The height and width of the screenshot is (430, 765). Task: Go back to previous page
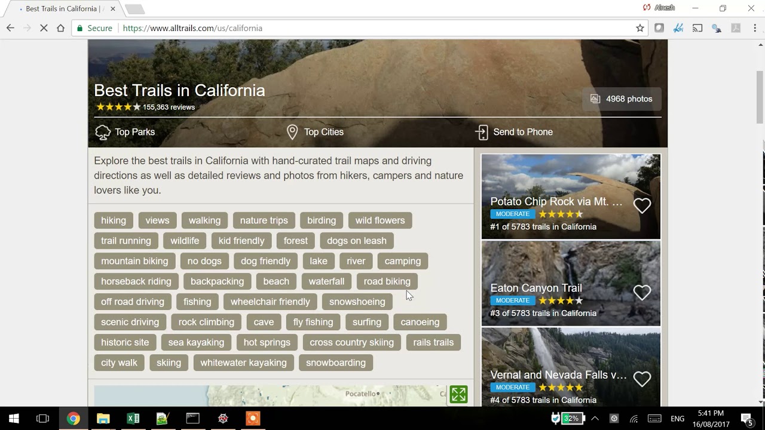point(10,28)
